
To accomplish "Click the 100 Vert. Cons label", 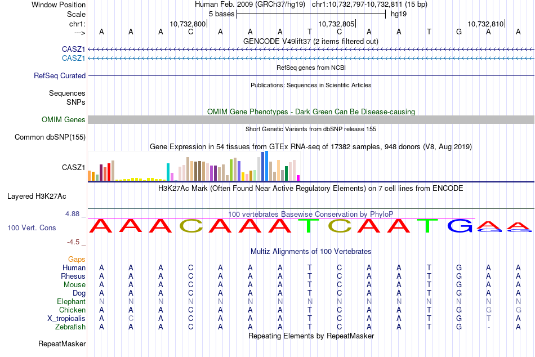I will [x=32, y=227].
